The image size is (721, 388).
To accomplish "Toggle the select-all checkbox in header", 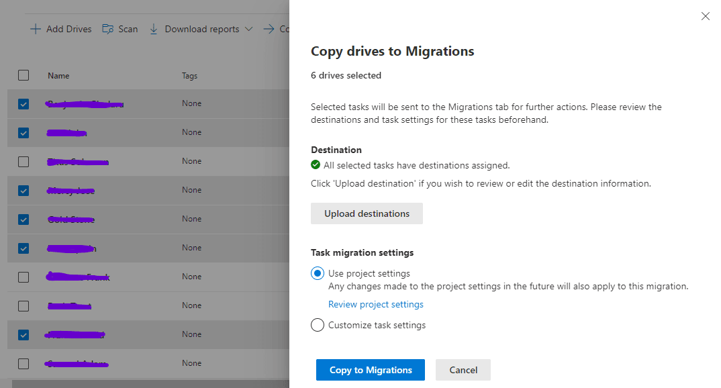I will click(x=23, y=75).
